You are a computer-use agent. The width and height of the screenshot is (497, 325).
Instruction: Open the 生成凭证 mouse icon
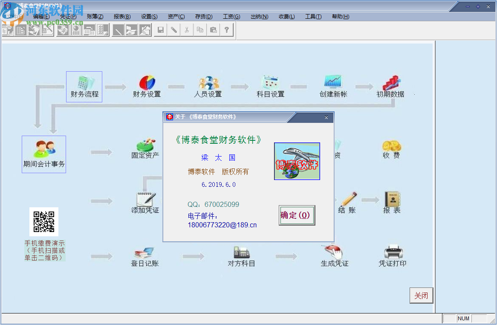[x=335, y=256]
